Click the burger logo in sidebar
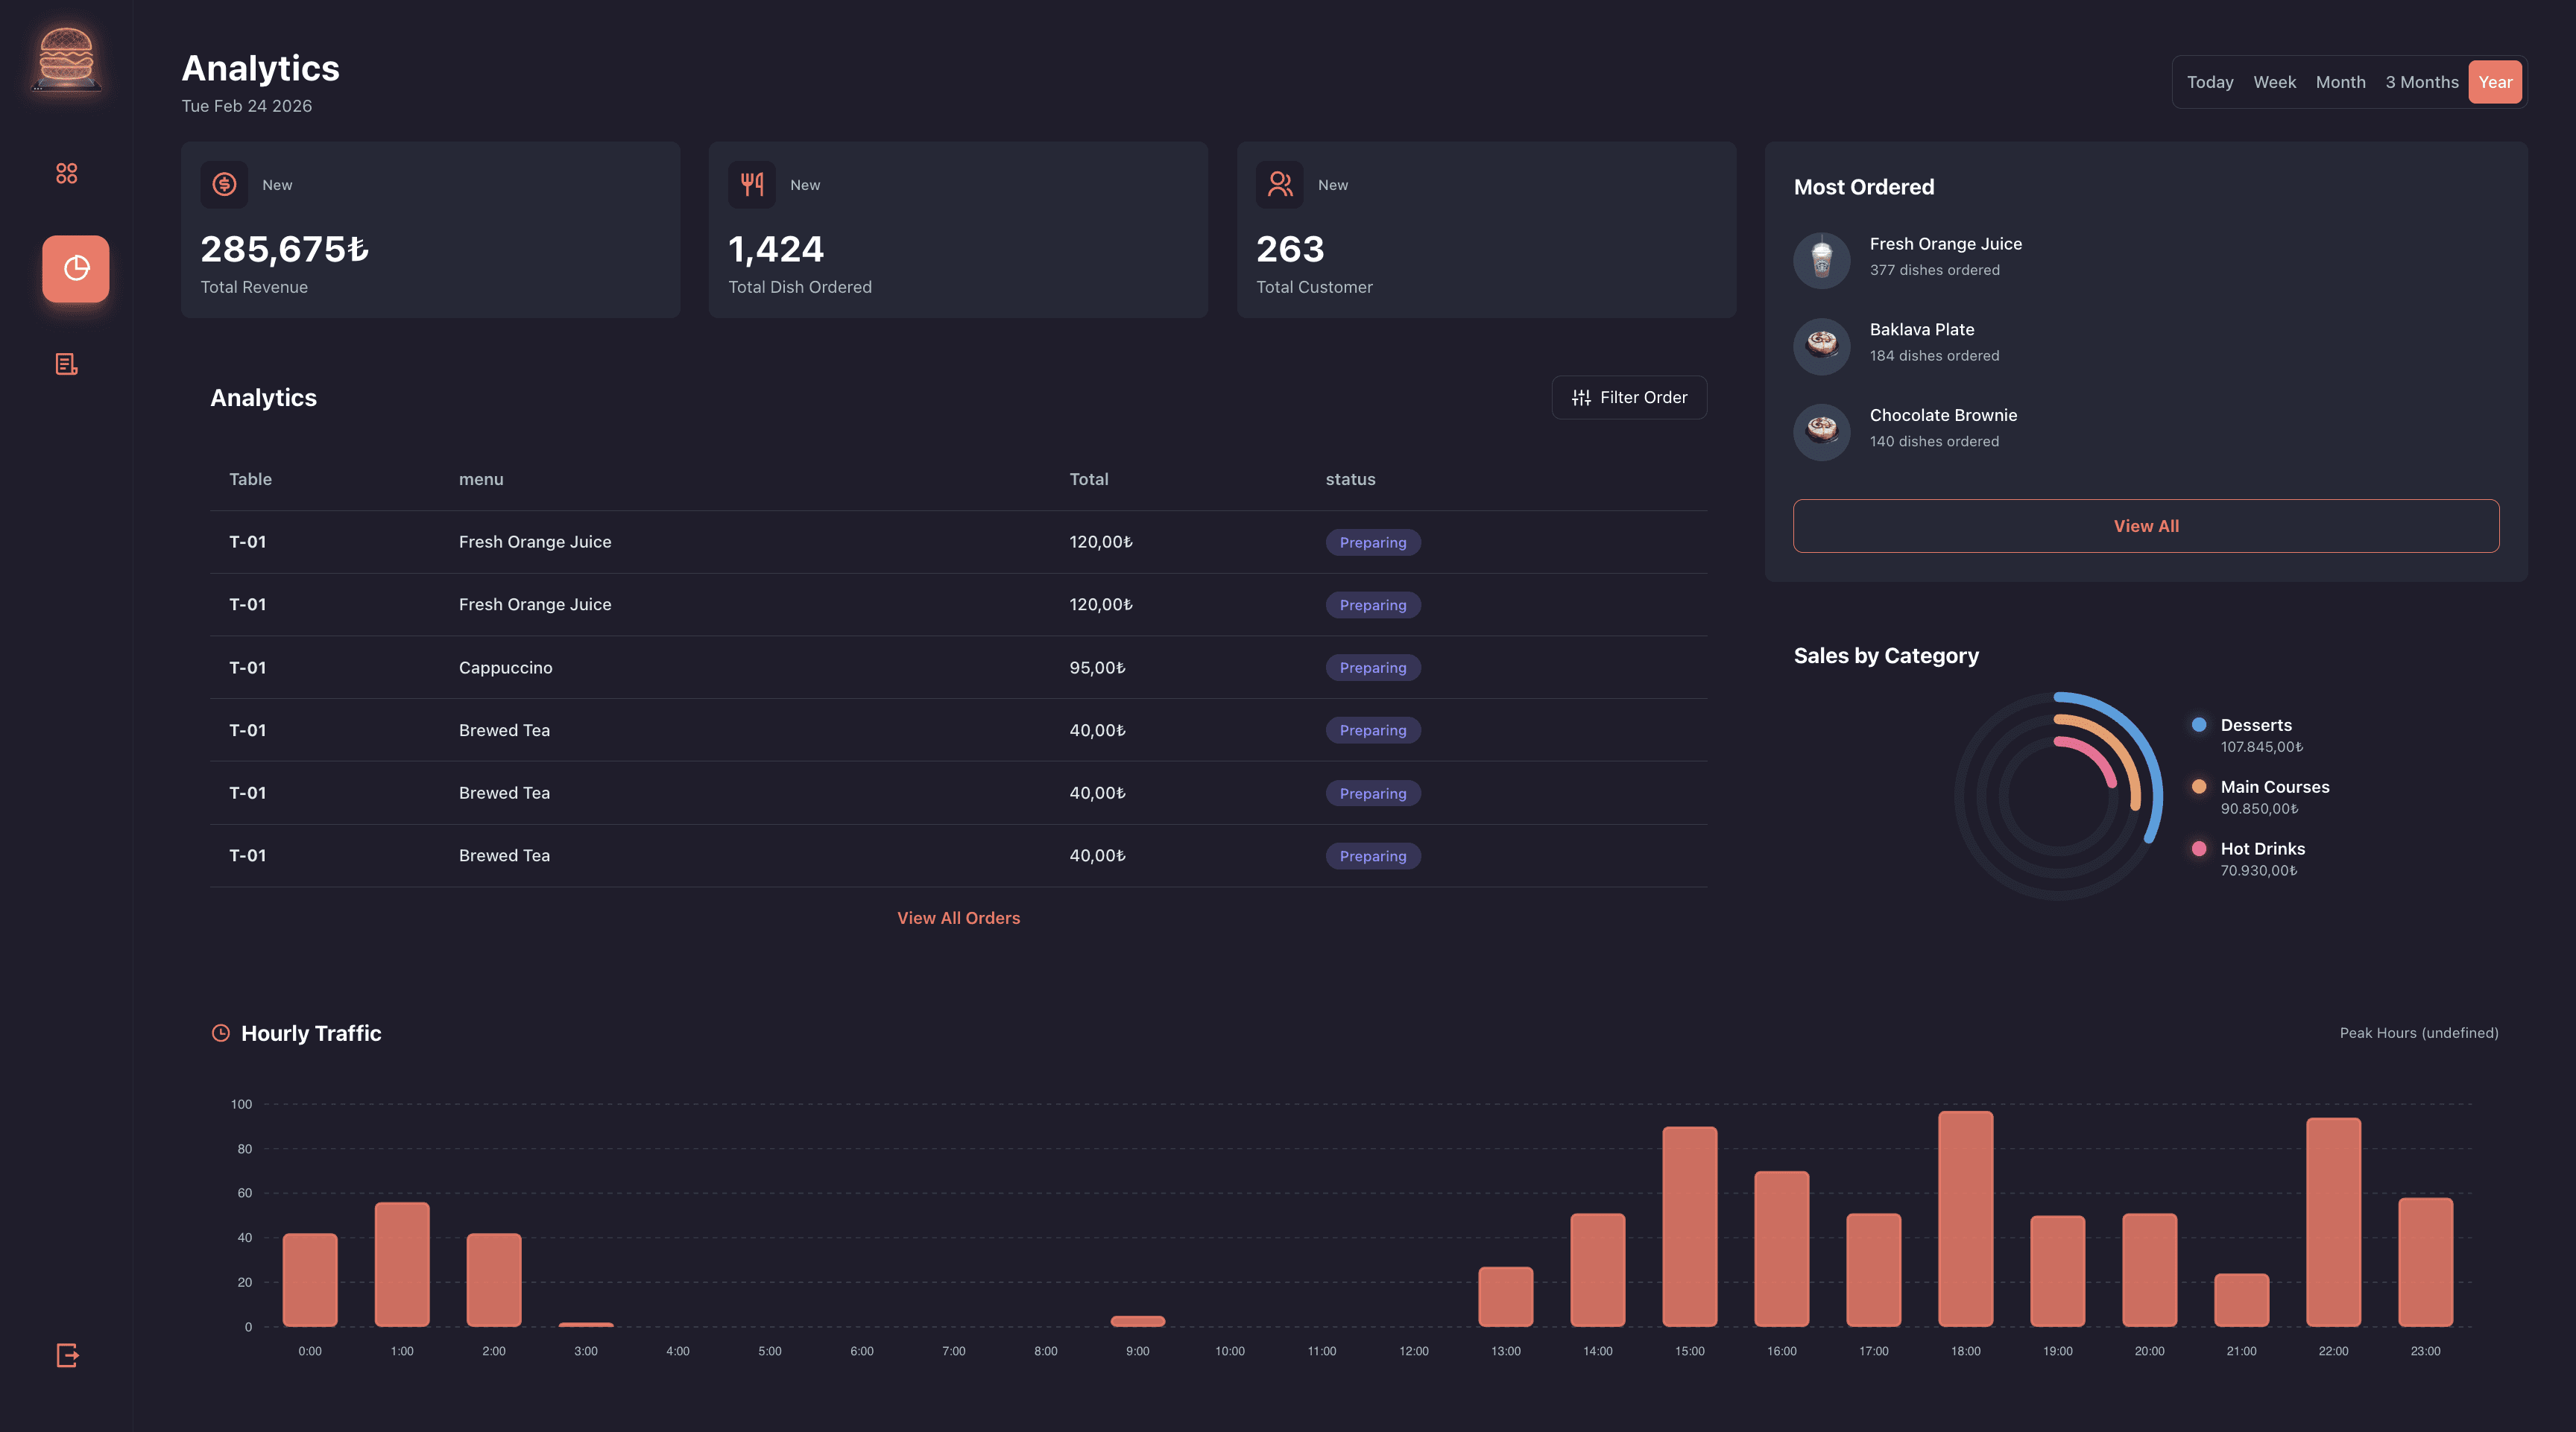The image size is (2576, 1432). tap(66, 58)
